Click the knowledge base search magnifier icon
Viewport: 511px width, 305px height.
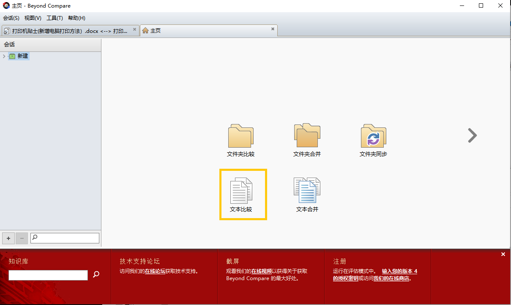tap(96, 275)
